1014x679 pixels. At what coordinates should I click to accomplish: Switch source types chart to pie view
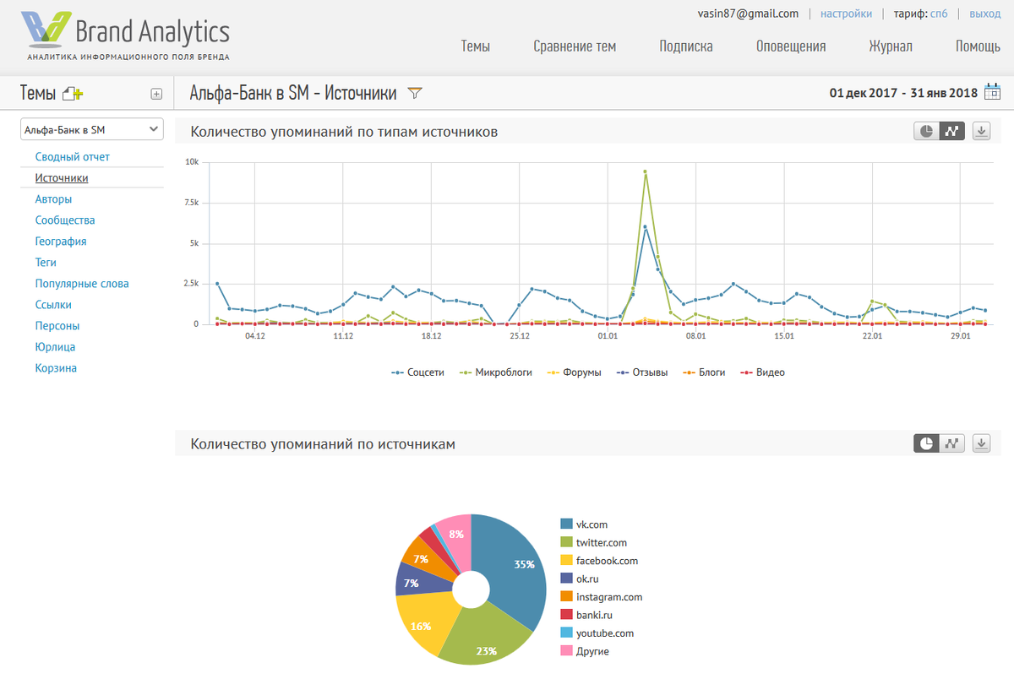(927, 131)
